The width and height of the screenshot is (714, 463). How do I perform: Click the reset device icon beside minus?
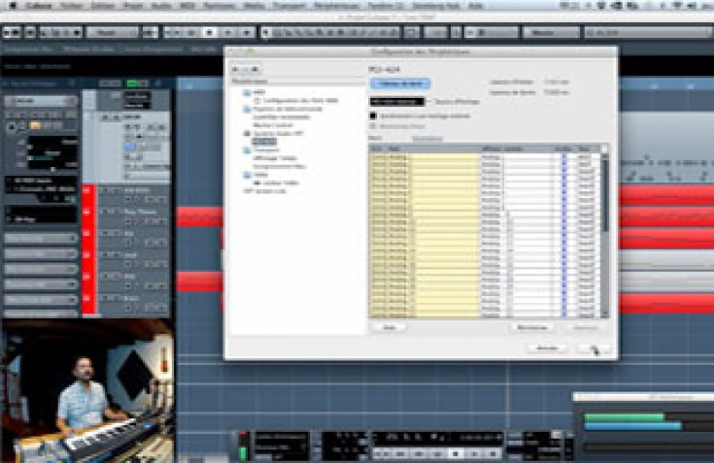coord(255,69)
